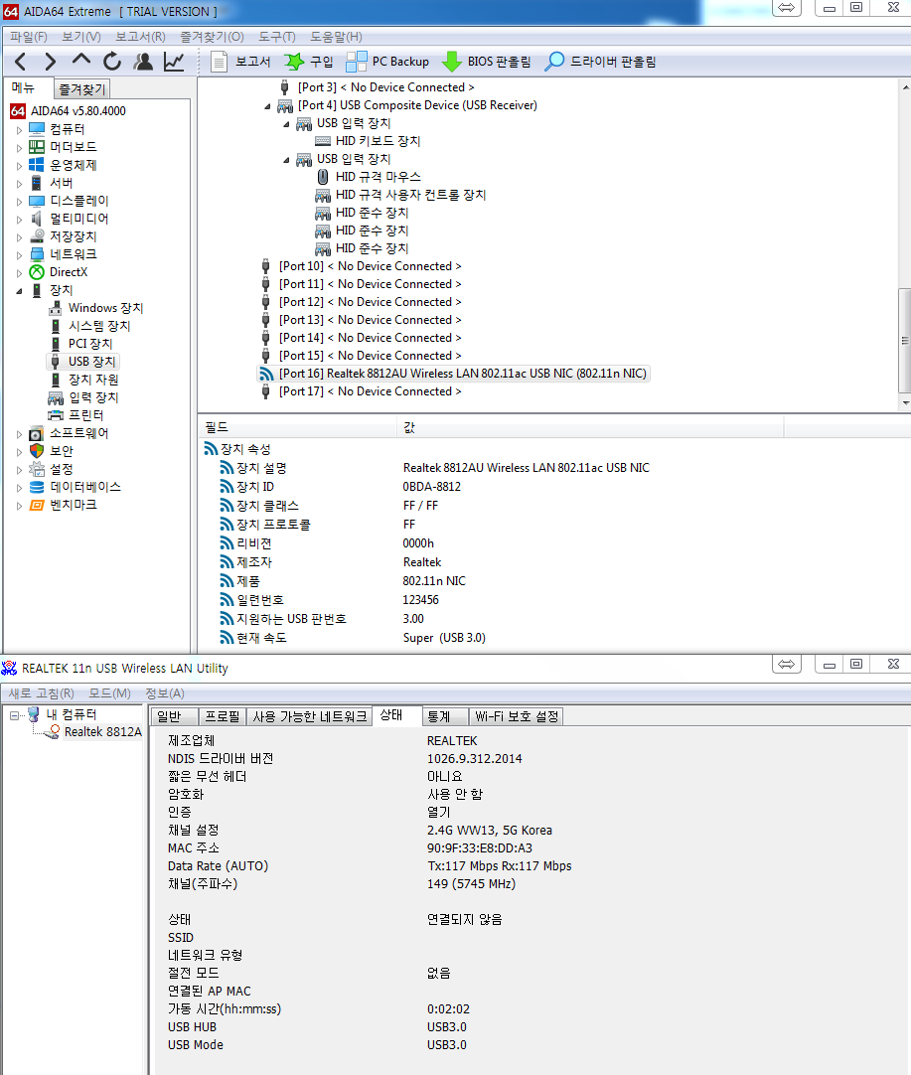
Task: Select 벤치마크 in the sidebar tree
Action: 74,505
